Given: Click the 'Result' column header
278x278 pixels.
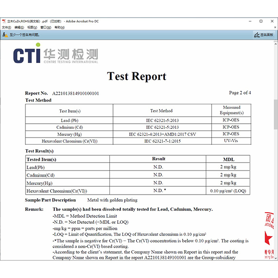Looking at the screenshot, I should [158, 159].
